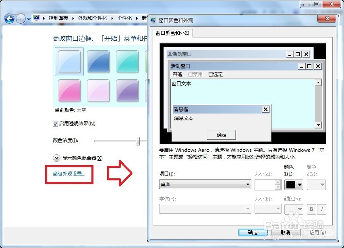Select the pink color swatch

[x=69, y=90]
